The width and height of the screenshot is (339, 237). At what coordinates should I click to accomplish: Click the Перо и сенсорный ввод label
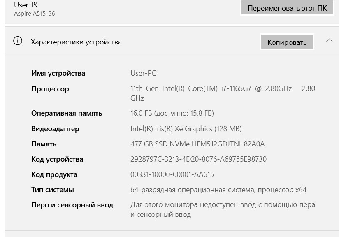coord(72,205)
